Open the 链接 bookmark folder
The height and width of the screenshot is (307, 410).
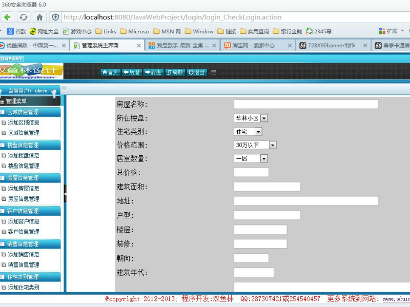[227, 31]
